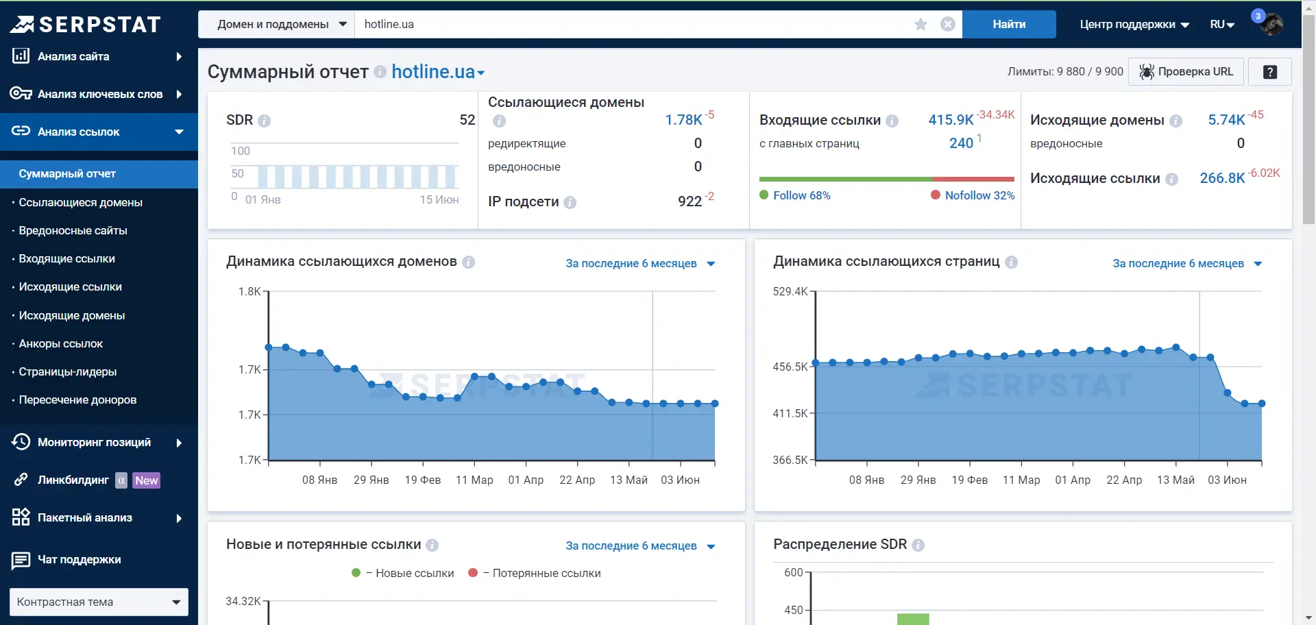This screenshot has width=1316, height=625.
Task: Toggle Follow 68% legend item
Action: pos(795,195)
